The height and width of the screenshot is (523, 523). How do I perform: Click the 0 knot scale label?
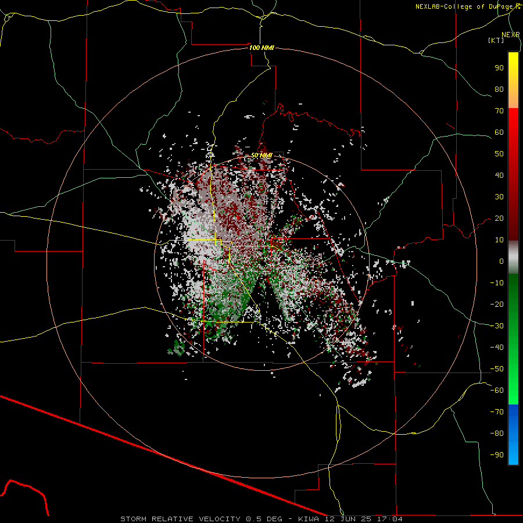(x=501, y=261)
